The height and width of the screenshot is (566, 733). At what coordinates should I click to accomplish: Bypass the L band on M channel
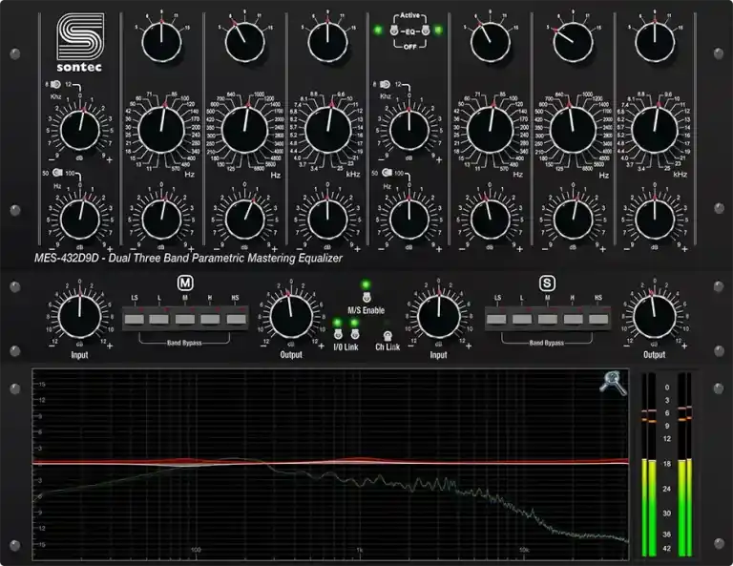tap(159, 319)
